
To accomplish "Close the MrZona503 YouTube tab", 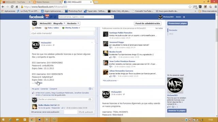I will click(x=30, y=2).
